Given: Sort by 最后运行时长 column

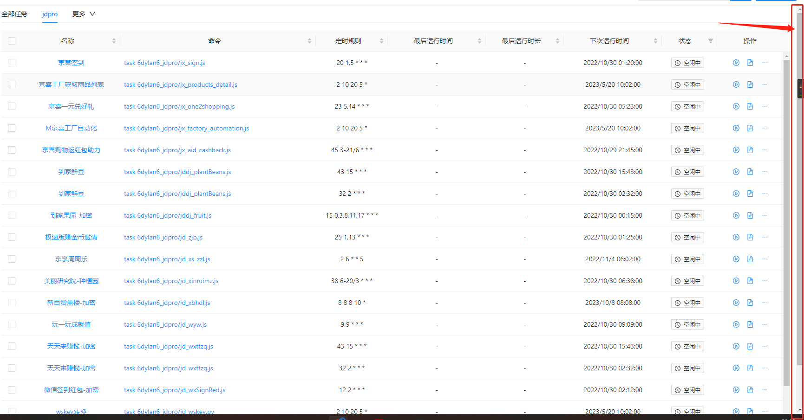Looking at the screenshot, I should (557, 41).
